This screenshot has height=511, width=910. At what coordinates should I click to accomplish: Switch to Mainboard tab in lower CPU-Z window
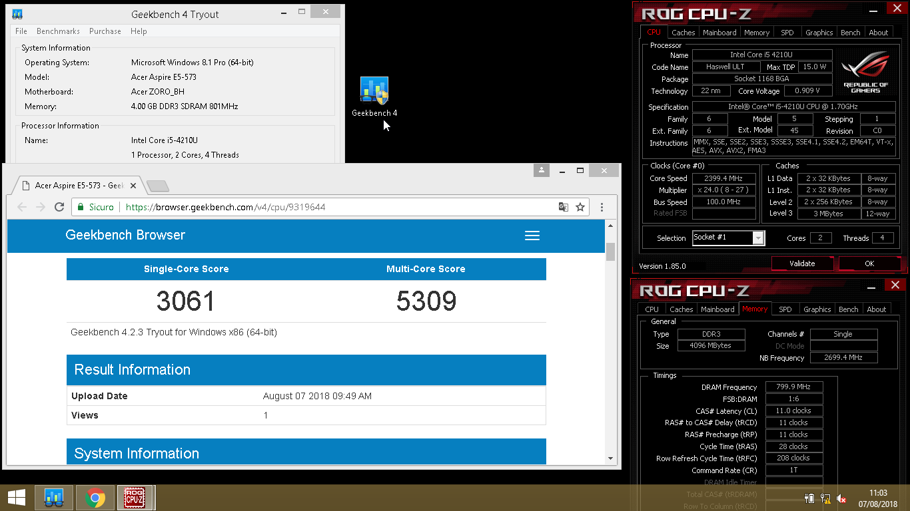(717, 309)
